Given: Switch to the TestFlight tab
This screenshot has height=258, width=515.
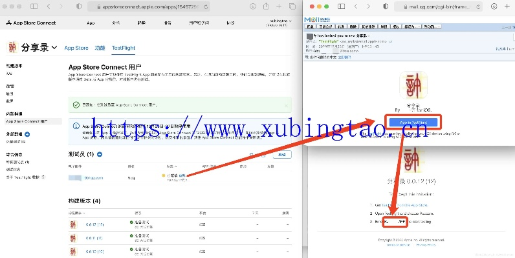Looking at the screenshot, I should tap(124, 48).
